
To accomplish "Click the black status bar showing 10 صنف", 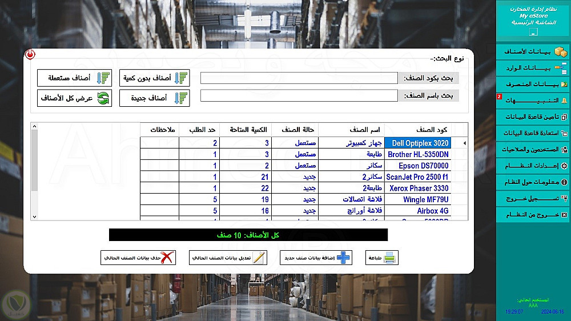I will pos(248,235).
